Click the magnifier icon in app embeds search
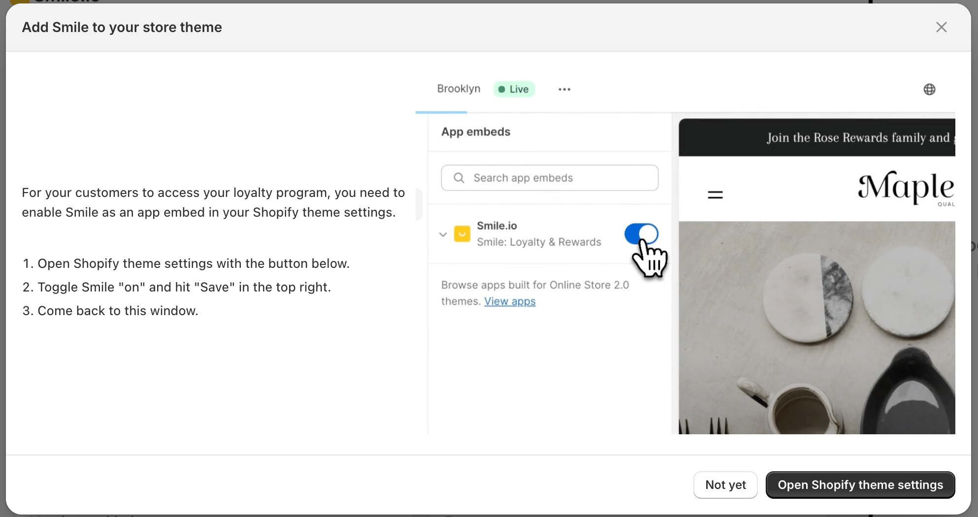The height and width of the screenshot is (517, 978). [x=459, y=178]
